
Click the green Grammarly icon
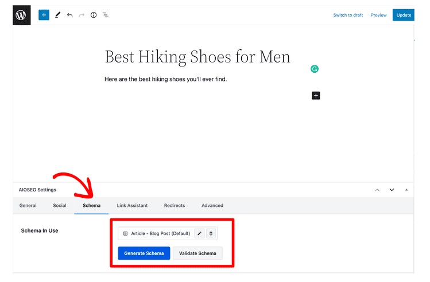coord(315,69)
